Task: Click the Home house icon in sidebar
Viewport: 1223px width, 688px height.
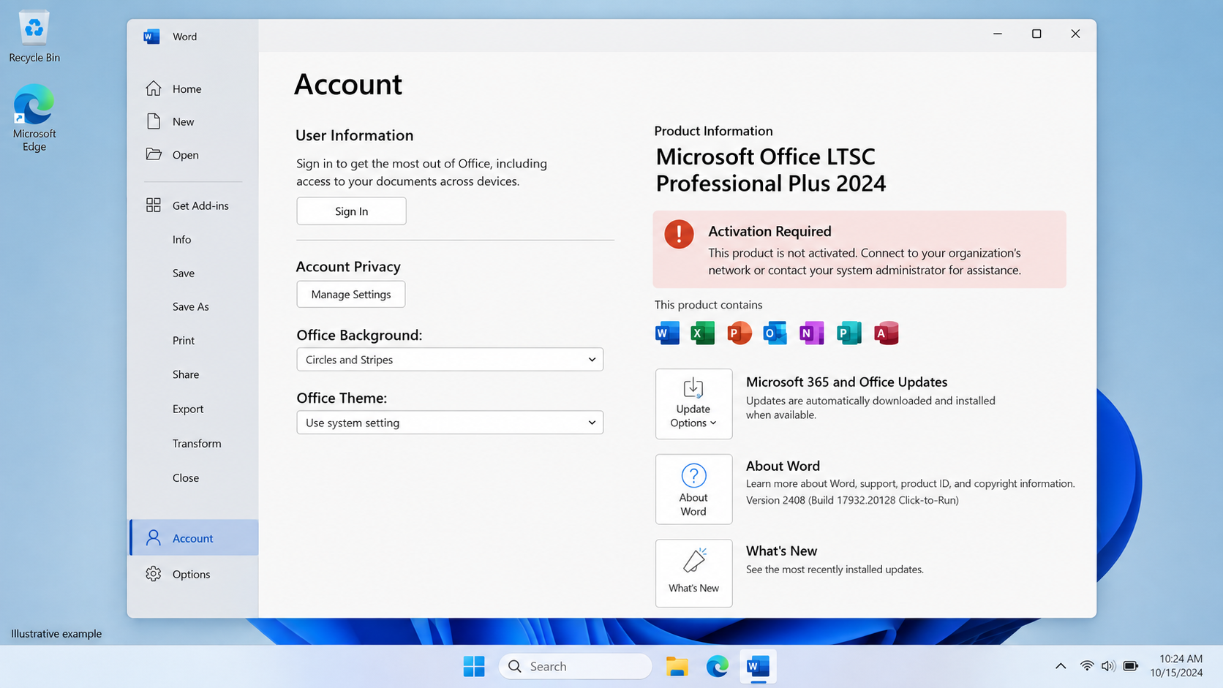Action: [153, 88]
